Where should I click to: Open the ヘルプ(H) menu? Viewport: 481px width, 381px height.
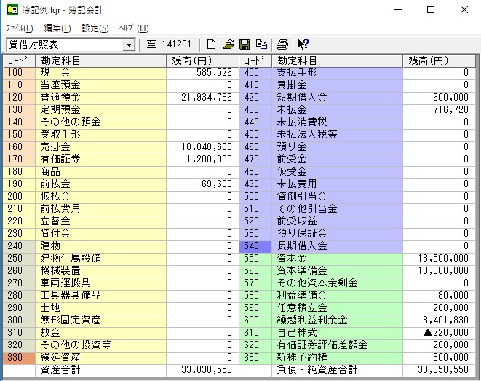(134, 28)
